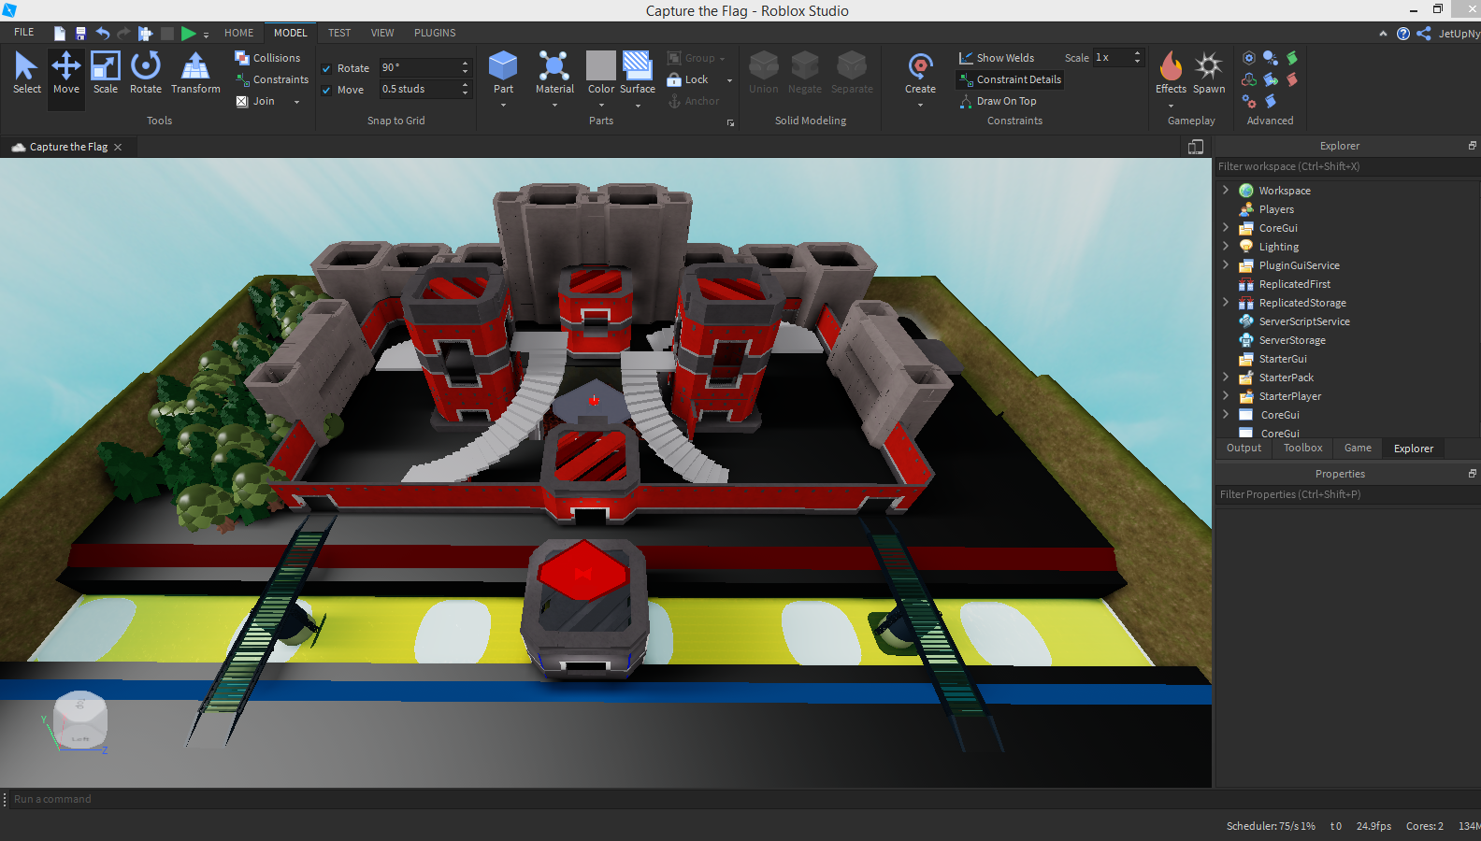The width and height of the screenshot is (1481, 841).
Task: Insert a Spawn location
Action: [x=1209, y=73]
